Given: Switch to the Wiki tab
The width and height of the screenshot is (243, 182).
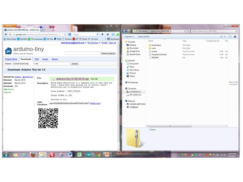Looking at the screenshot, I should (x=37, y=59).
